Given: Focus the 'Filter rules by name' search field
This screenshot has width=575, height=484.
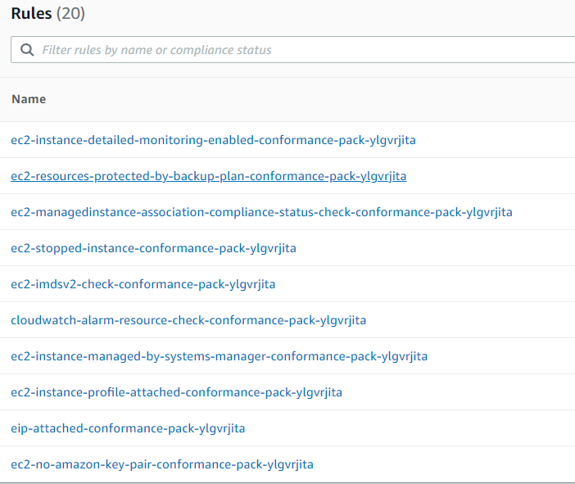Looking at the screenshot, I should 292,49.
